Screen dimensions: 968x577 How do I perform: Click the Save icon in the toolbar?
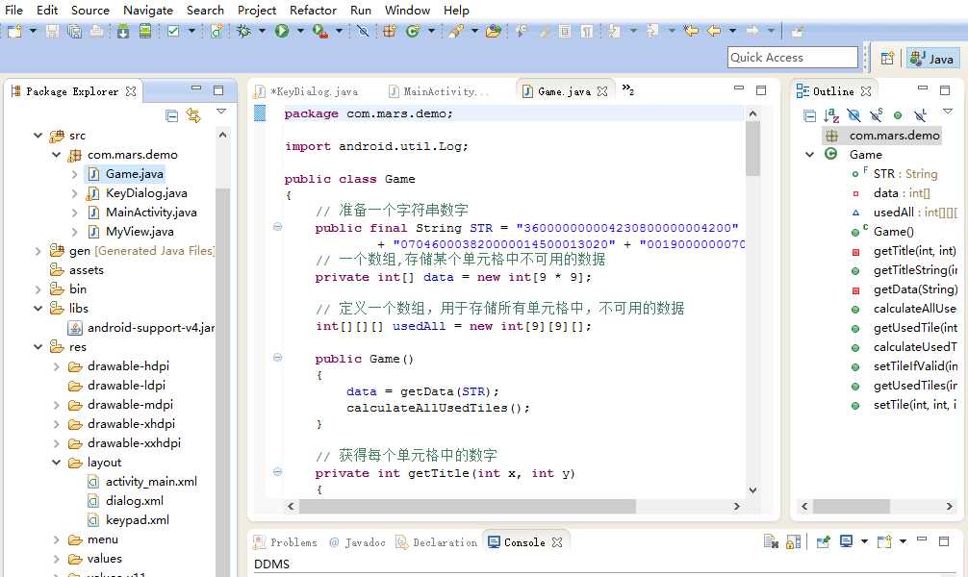(53, 30)
